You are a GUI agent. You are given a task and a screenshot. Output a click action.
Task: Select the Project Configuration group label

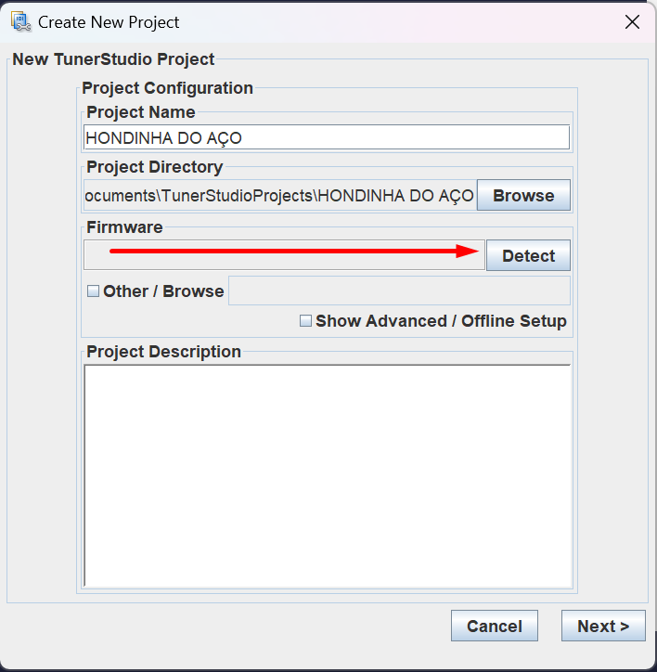[x=167, y=88]
